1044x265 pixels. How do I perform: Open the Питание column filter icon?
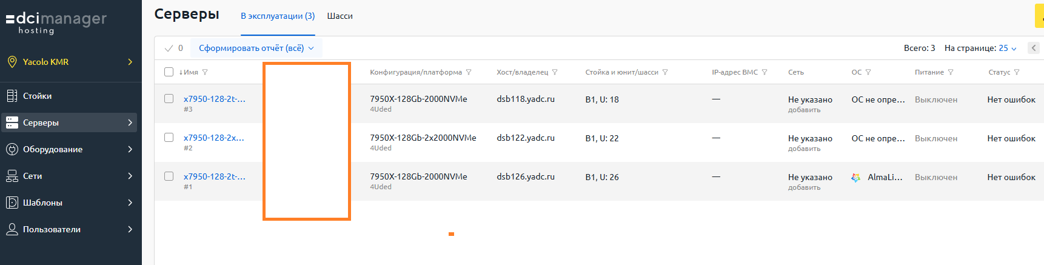[x=951, y=72]
